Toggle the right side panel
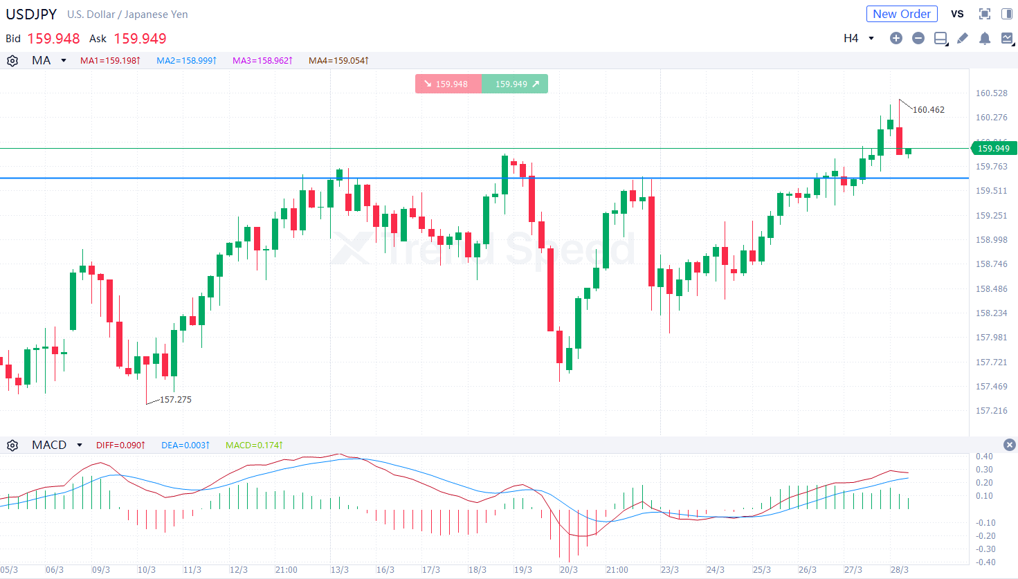 (1006, 14)
